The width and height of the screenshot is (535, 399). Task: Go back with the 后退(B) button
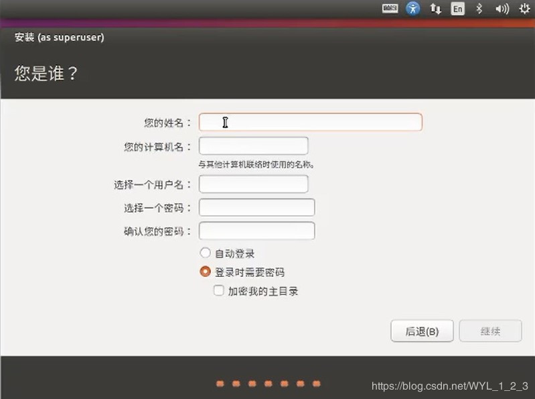[x=422, y=331]
